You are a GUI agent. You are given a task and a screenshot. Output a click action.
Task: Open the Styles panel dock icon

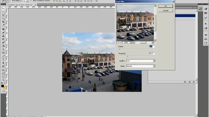click(x=206, y=17)
